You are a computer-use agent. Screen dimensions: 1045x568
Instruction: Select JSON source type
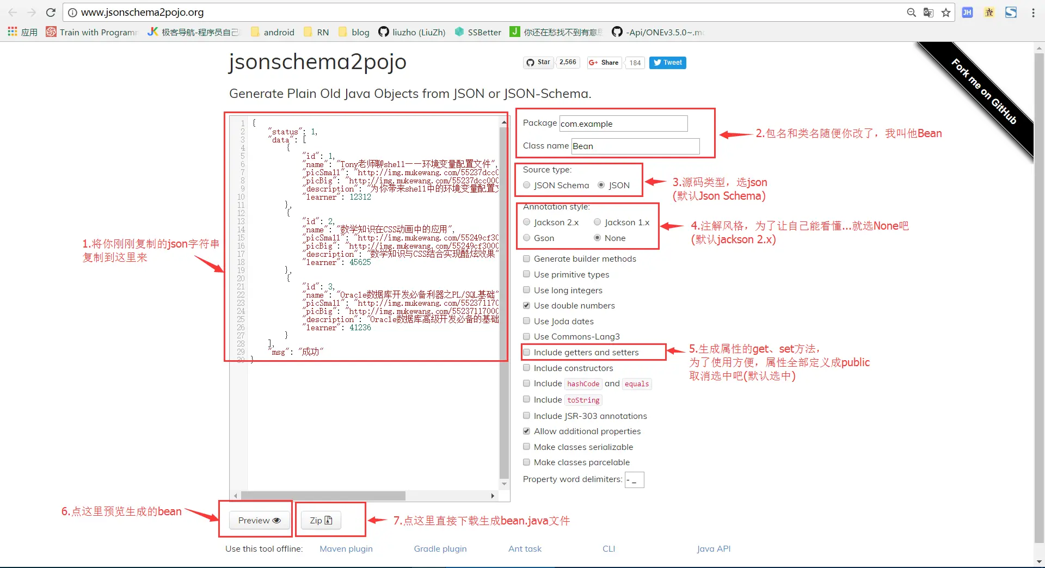coord(601,185)
